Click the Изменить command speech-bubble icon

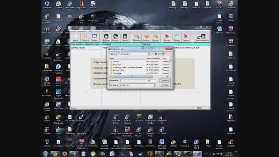tap(146, 38)
